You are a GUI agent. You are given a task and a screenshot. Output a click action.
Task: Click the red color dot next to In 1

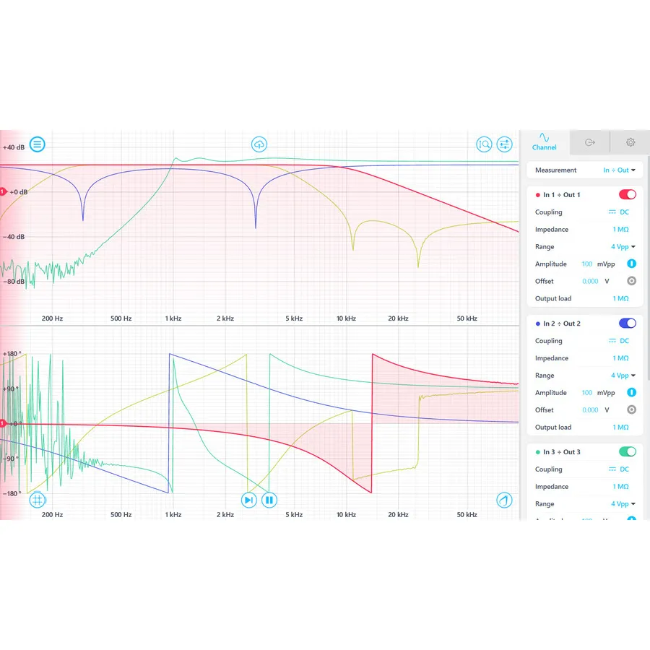pos(537,194)
